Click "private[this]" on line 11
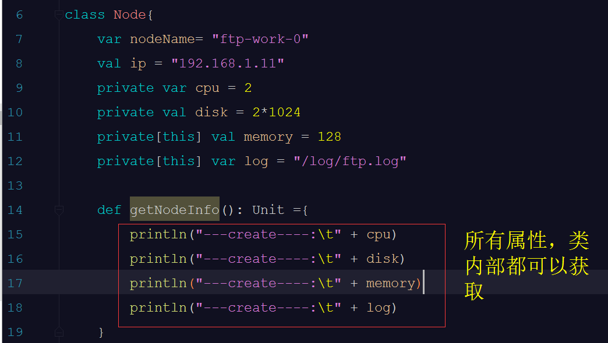608x343 pixels. tap(149, 137)
